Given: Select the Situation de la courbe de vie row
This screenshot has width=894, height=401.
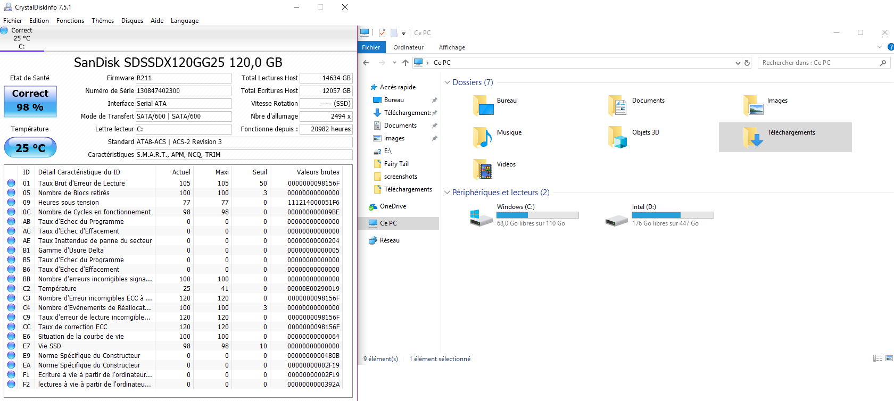Looking at the screenshot, I should [173, 336].
